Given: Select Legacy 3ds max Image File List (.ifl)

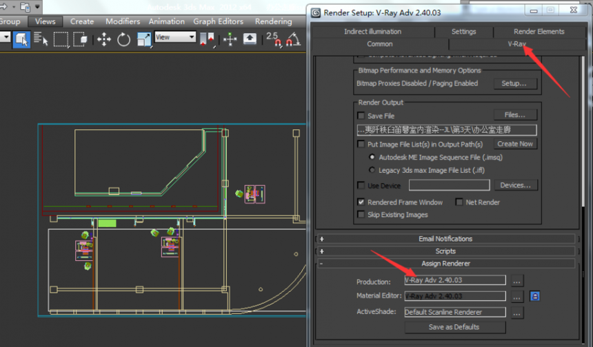Looking at the screenshot, I should 372,170.
